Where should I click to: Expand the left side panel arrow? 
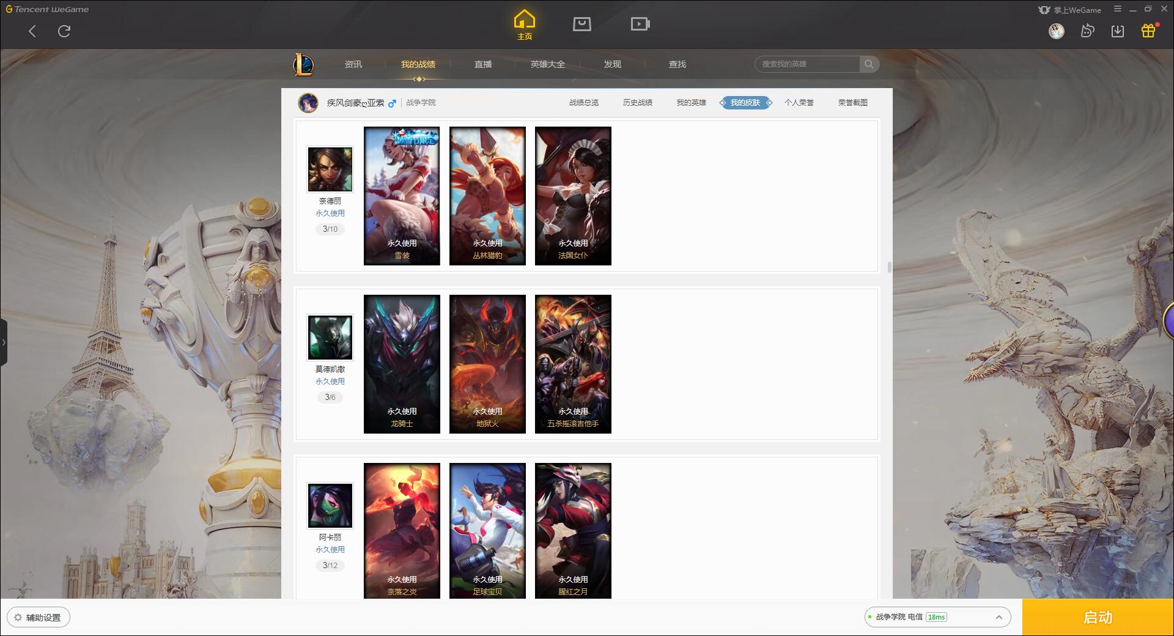[4, 342]
